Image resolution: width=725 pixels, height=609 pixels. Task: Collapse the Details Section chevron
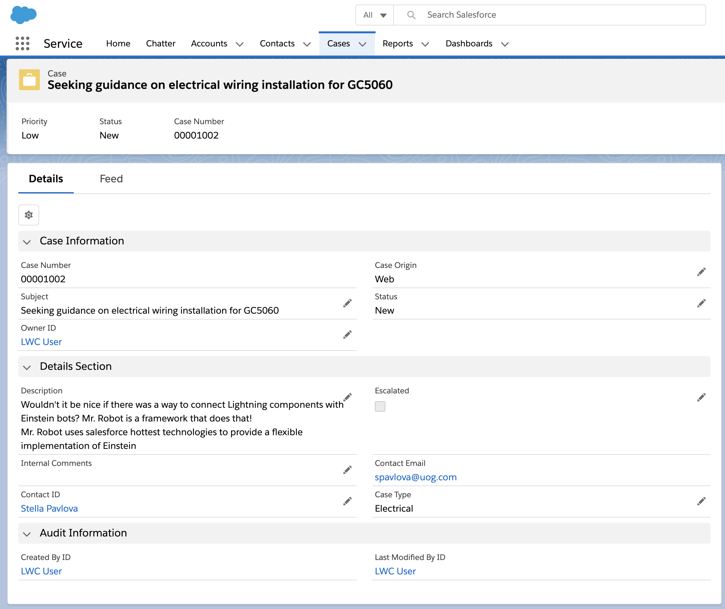pos(27,367)
